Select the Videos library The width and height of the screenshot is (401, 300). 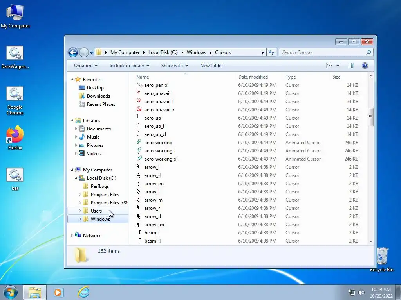[x=94, y=153]
